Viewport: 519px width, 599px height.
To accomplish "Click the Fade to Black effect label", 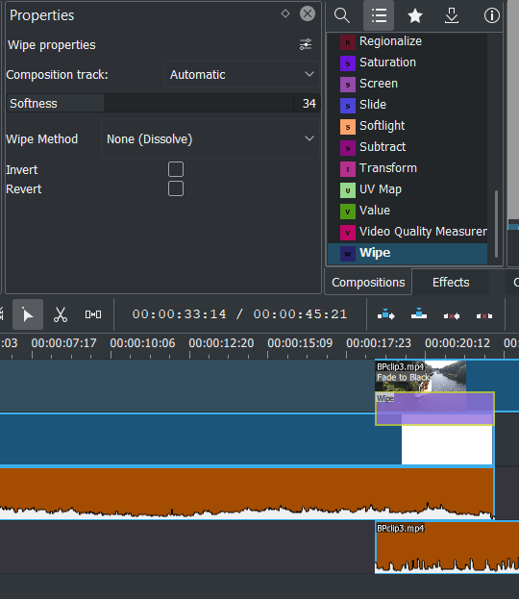I will pos(403,378).
